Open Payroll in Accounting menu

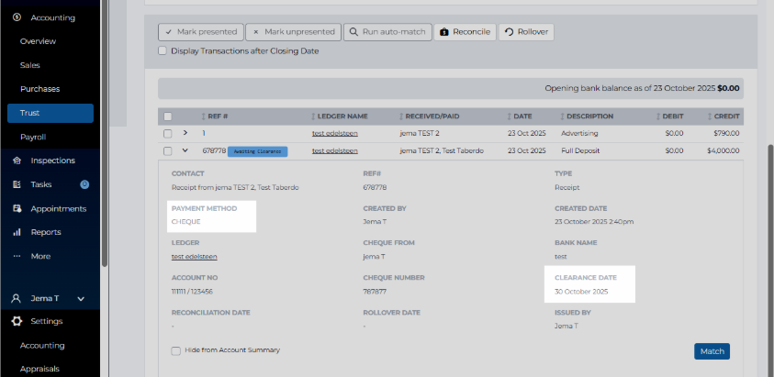(x=33, y=138)
